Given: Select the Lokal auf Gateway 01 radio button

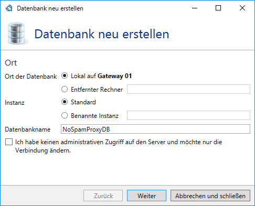Looking at the screenshot, I should click(65, 76).
